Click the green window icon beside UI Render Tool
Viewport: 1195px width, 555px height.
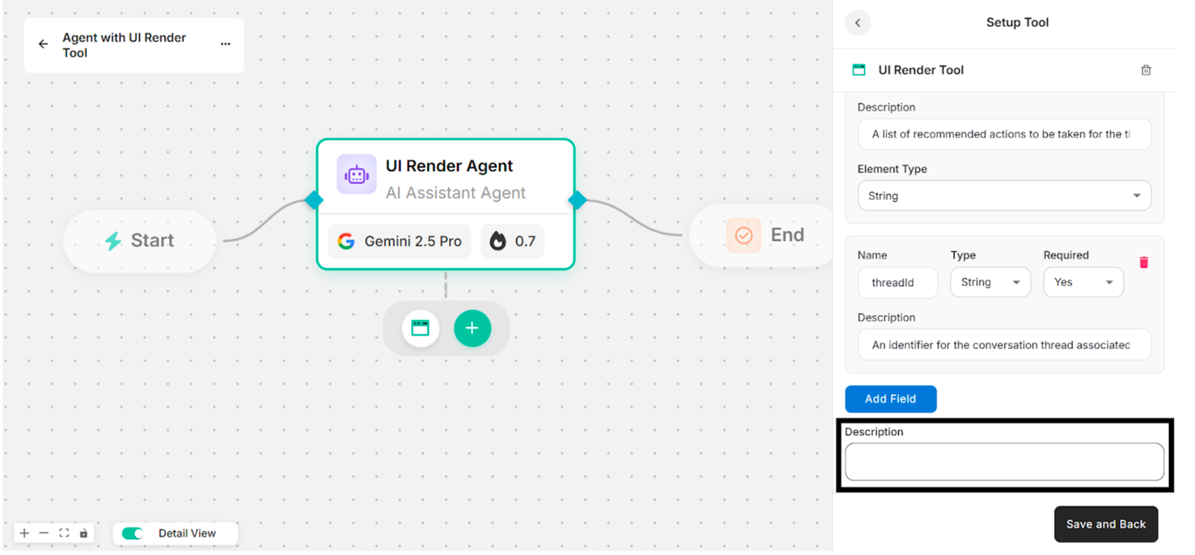coord(859,70)
